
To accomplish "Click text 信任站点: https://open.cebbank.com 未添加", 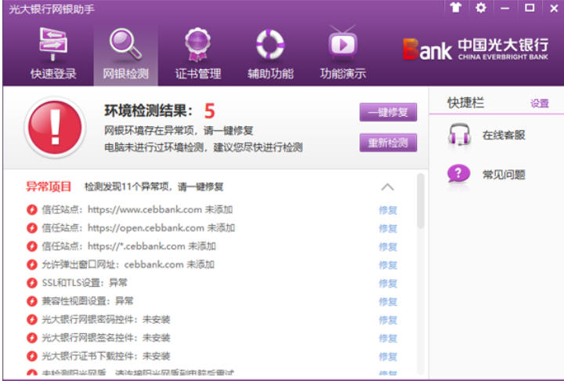I will (138, 228).
